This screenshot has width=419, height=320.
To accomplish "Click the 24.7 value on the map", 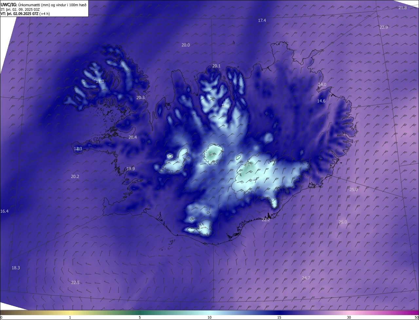I will click(x=306, y=278).
